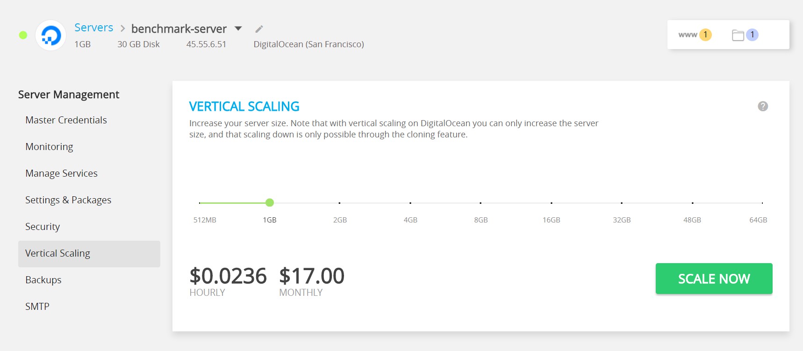This screenshot has height=351, width=803.
Task: Click the yellow applications count badge
Action: [705, 35]
